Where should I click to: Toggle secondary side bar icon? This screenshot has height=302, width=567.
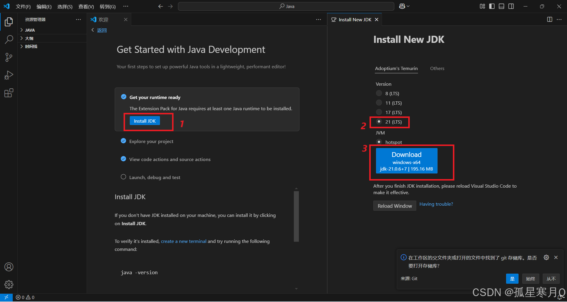pos(511,6)
